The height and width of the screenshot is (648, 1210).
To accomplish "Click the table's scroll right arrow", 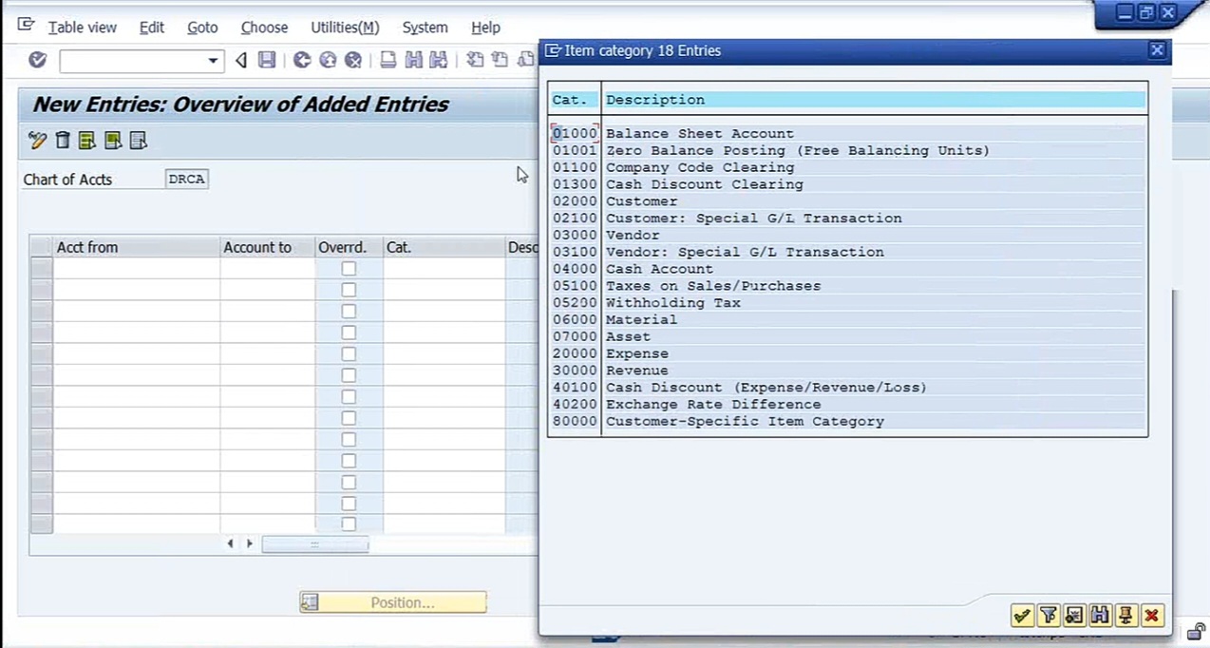I will click(x=250, y=543).
